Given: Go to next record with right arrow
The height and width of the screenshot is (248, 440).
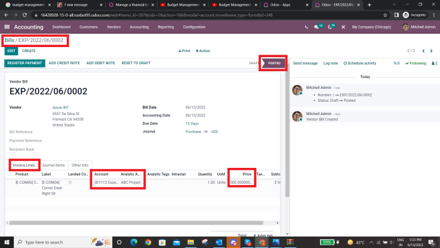Looking at the screenshot, I should 431,51.
